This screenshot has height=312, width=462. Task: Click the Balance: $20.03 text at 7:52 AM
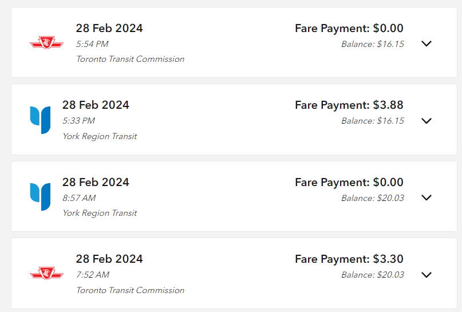(372, 275)
